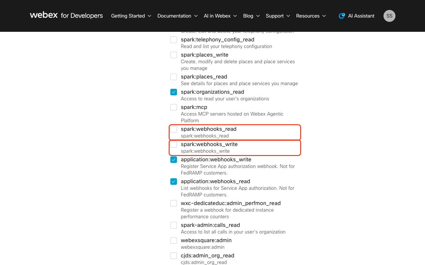Screen dimensions: 425x265
Task: Expand the chevron beside AI in Webex
Action: pos(235,16)
